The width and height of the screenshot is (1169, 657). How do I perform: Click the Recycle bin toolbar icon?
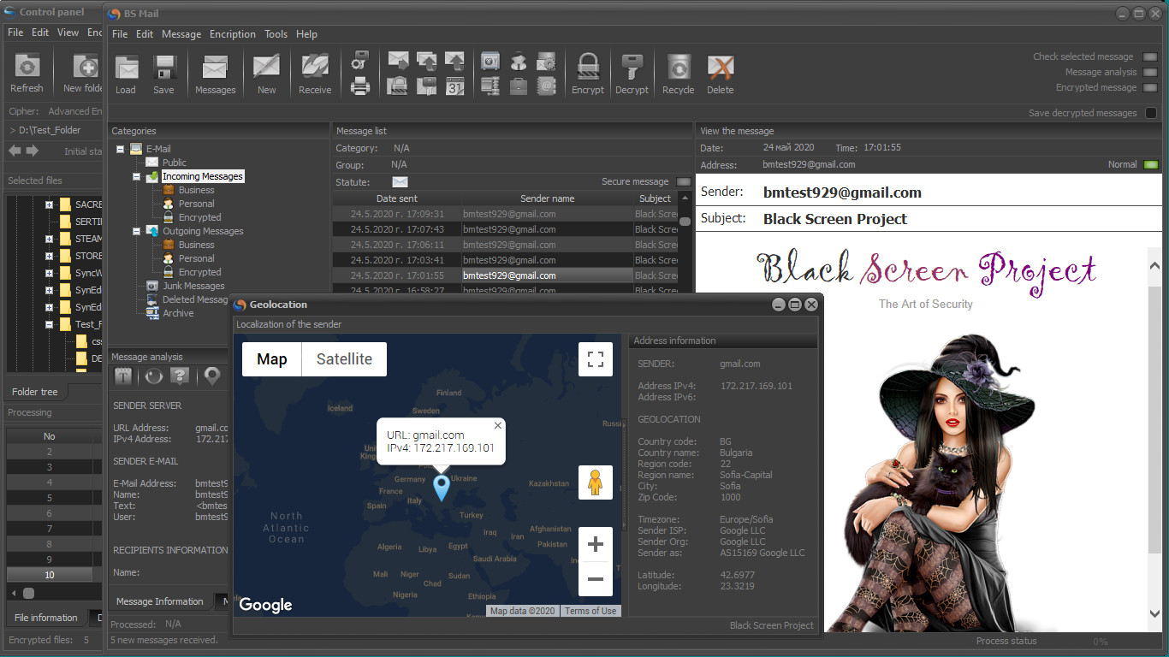[678, 68]
